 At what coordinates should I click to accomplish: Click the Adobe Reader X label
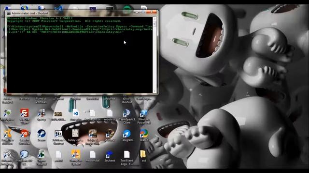coord(8,100)
